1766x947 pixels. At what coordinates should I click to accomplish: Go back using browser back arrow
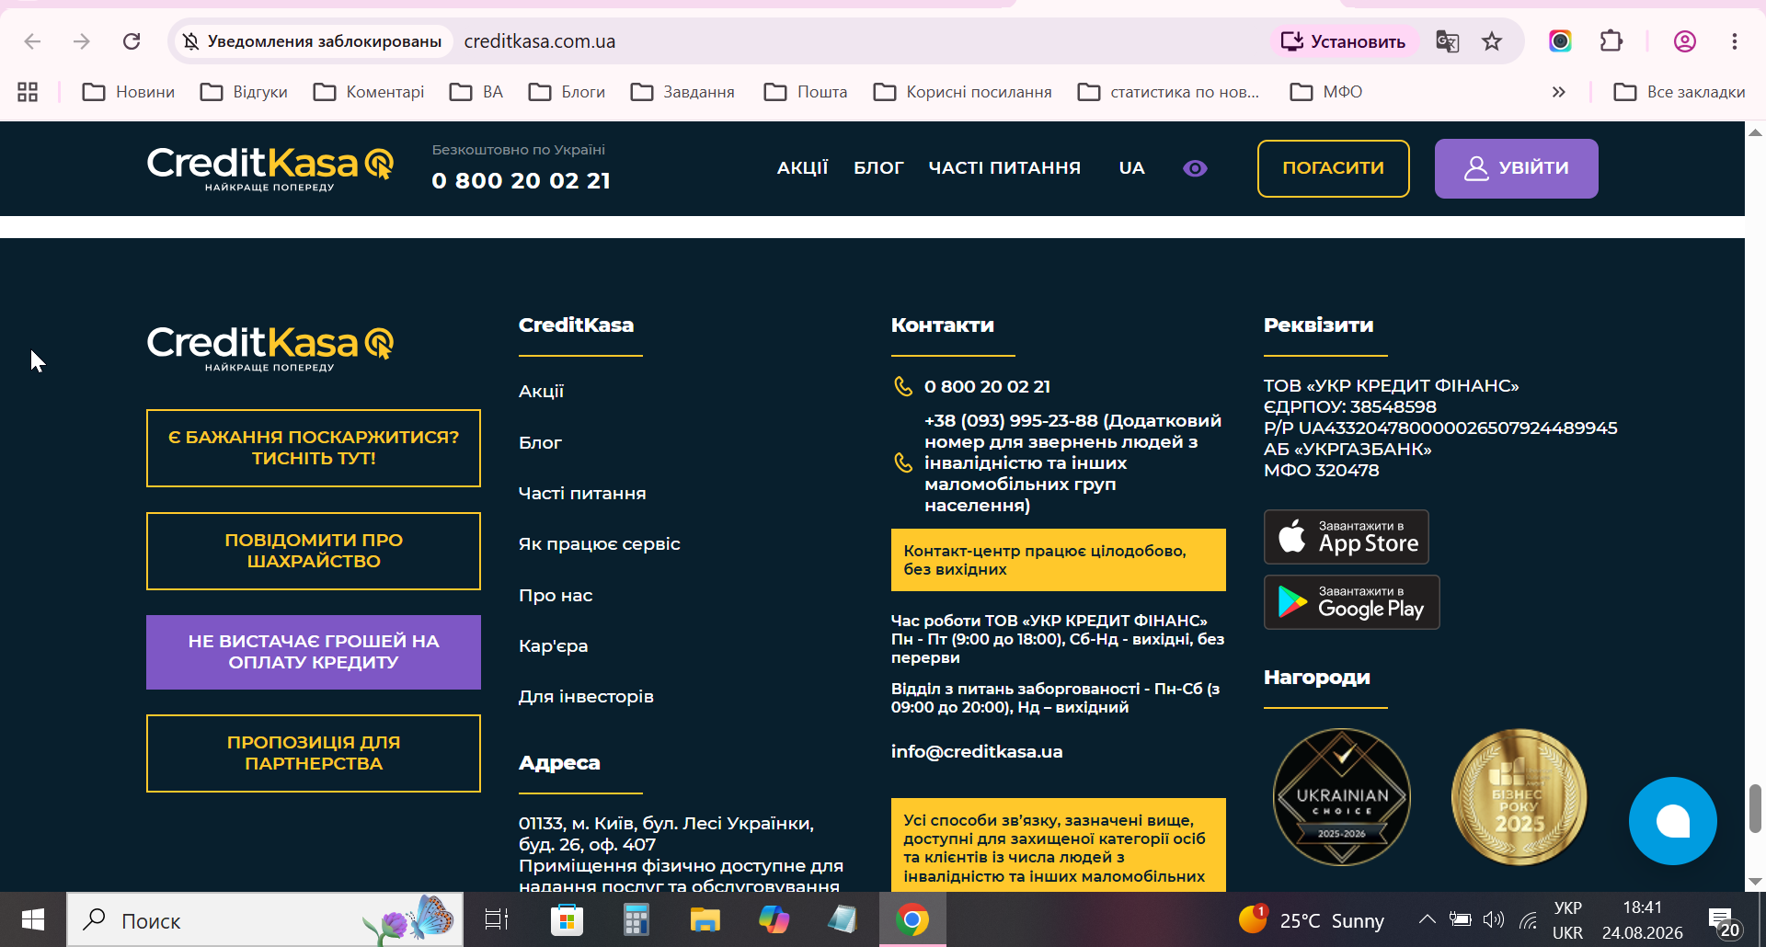pyautogui.click(x=32, y=41)
